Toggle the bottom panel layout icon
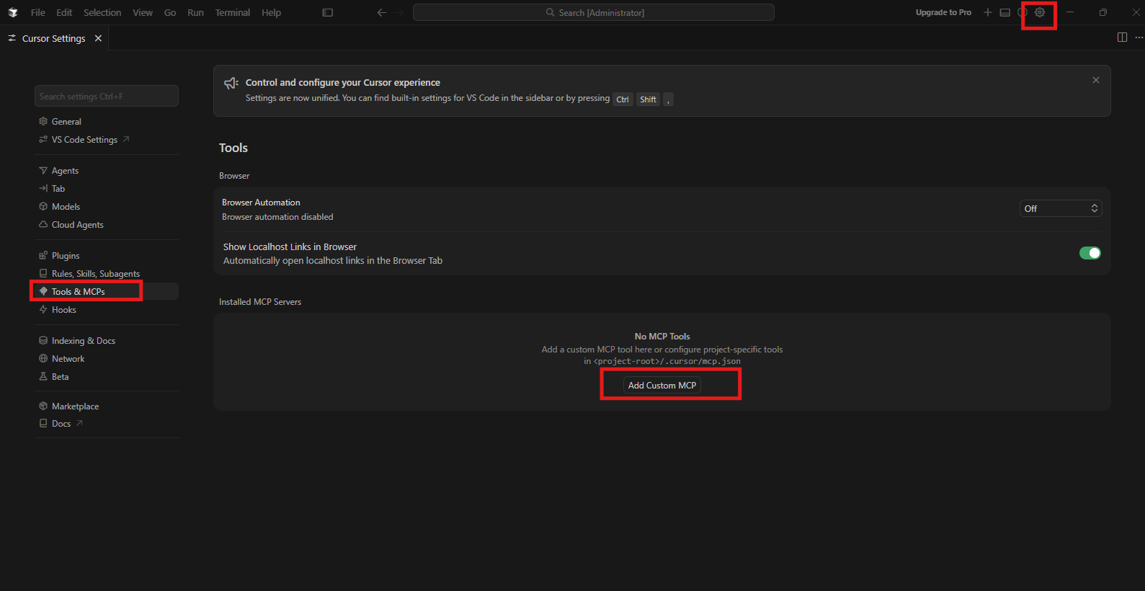 tap(1004, 12)
